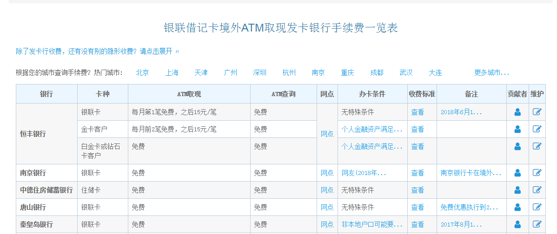Image resolution: width=557 pixels, height=234 pixels.
Task: Click contributor icon in 白金卡或钻石卡客户 row
Action: coord(517,146)
